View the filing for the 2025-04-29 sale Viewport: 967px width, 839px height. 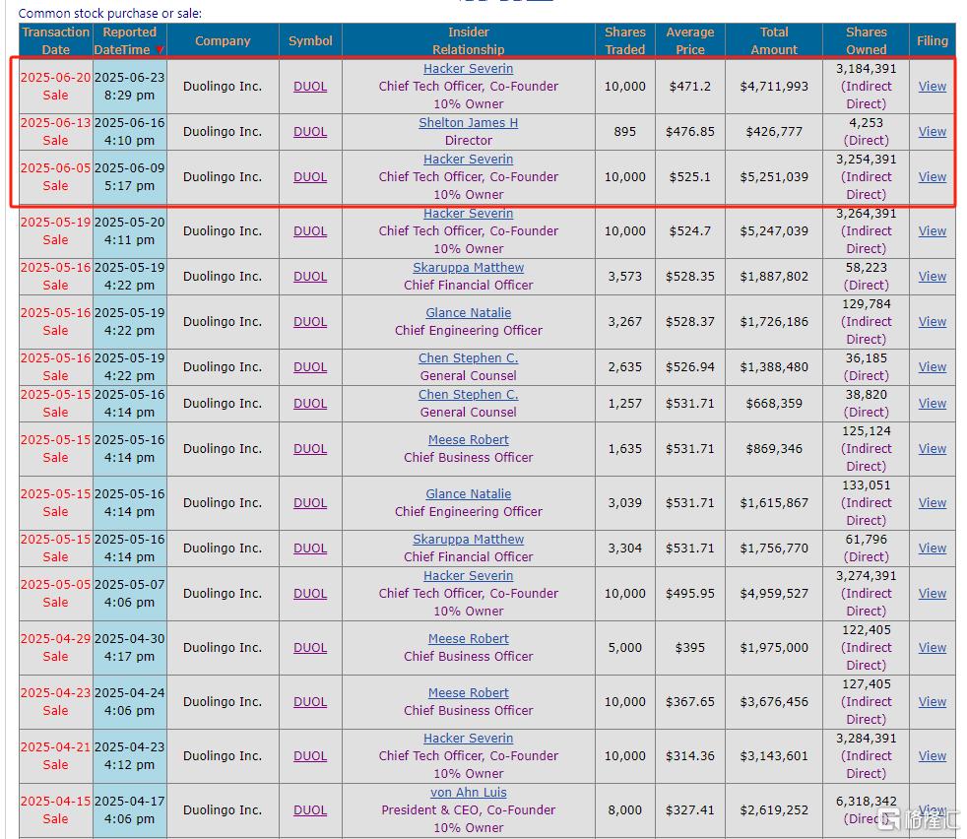pos(932,648)
